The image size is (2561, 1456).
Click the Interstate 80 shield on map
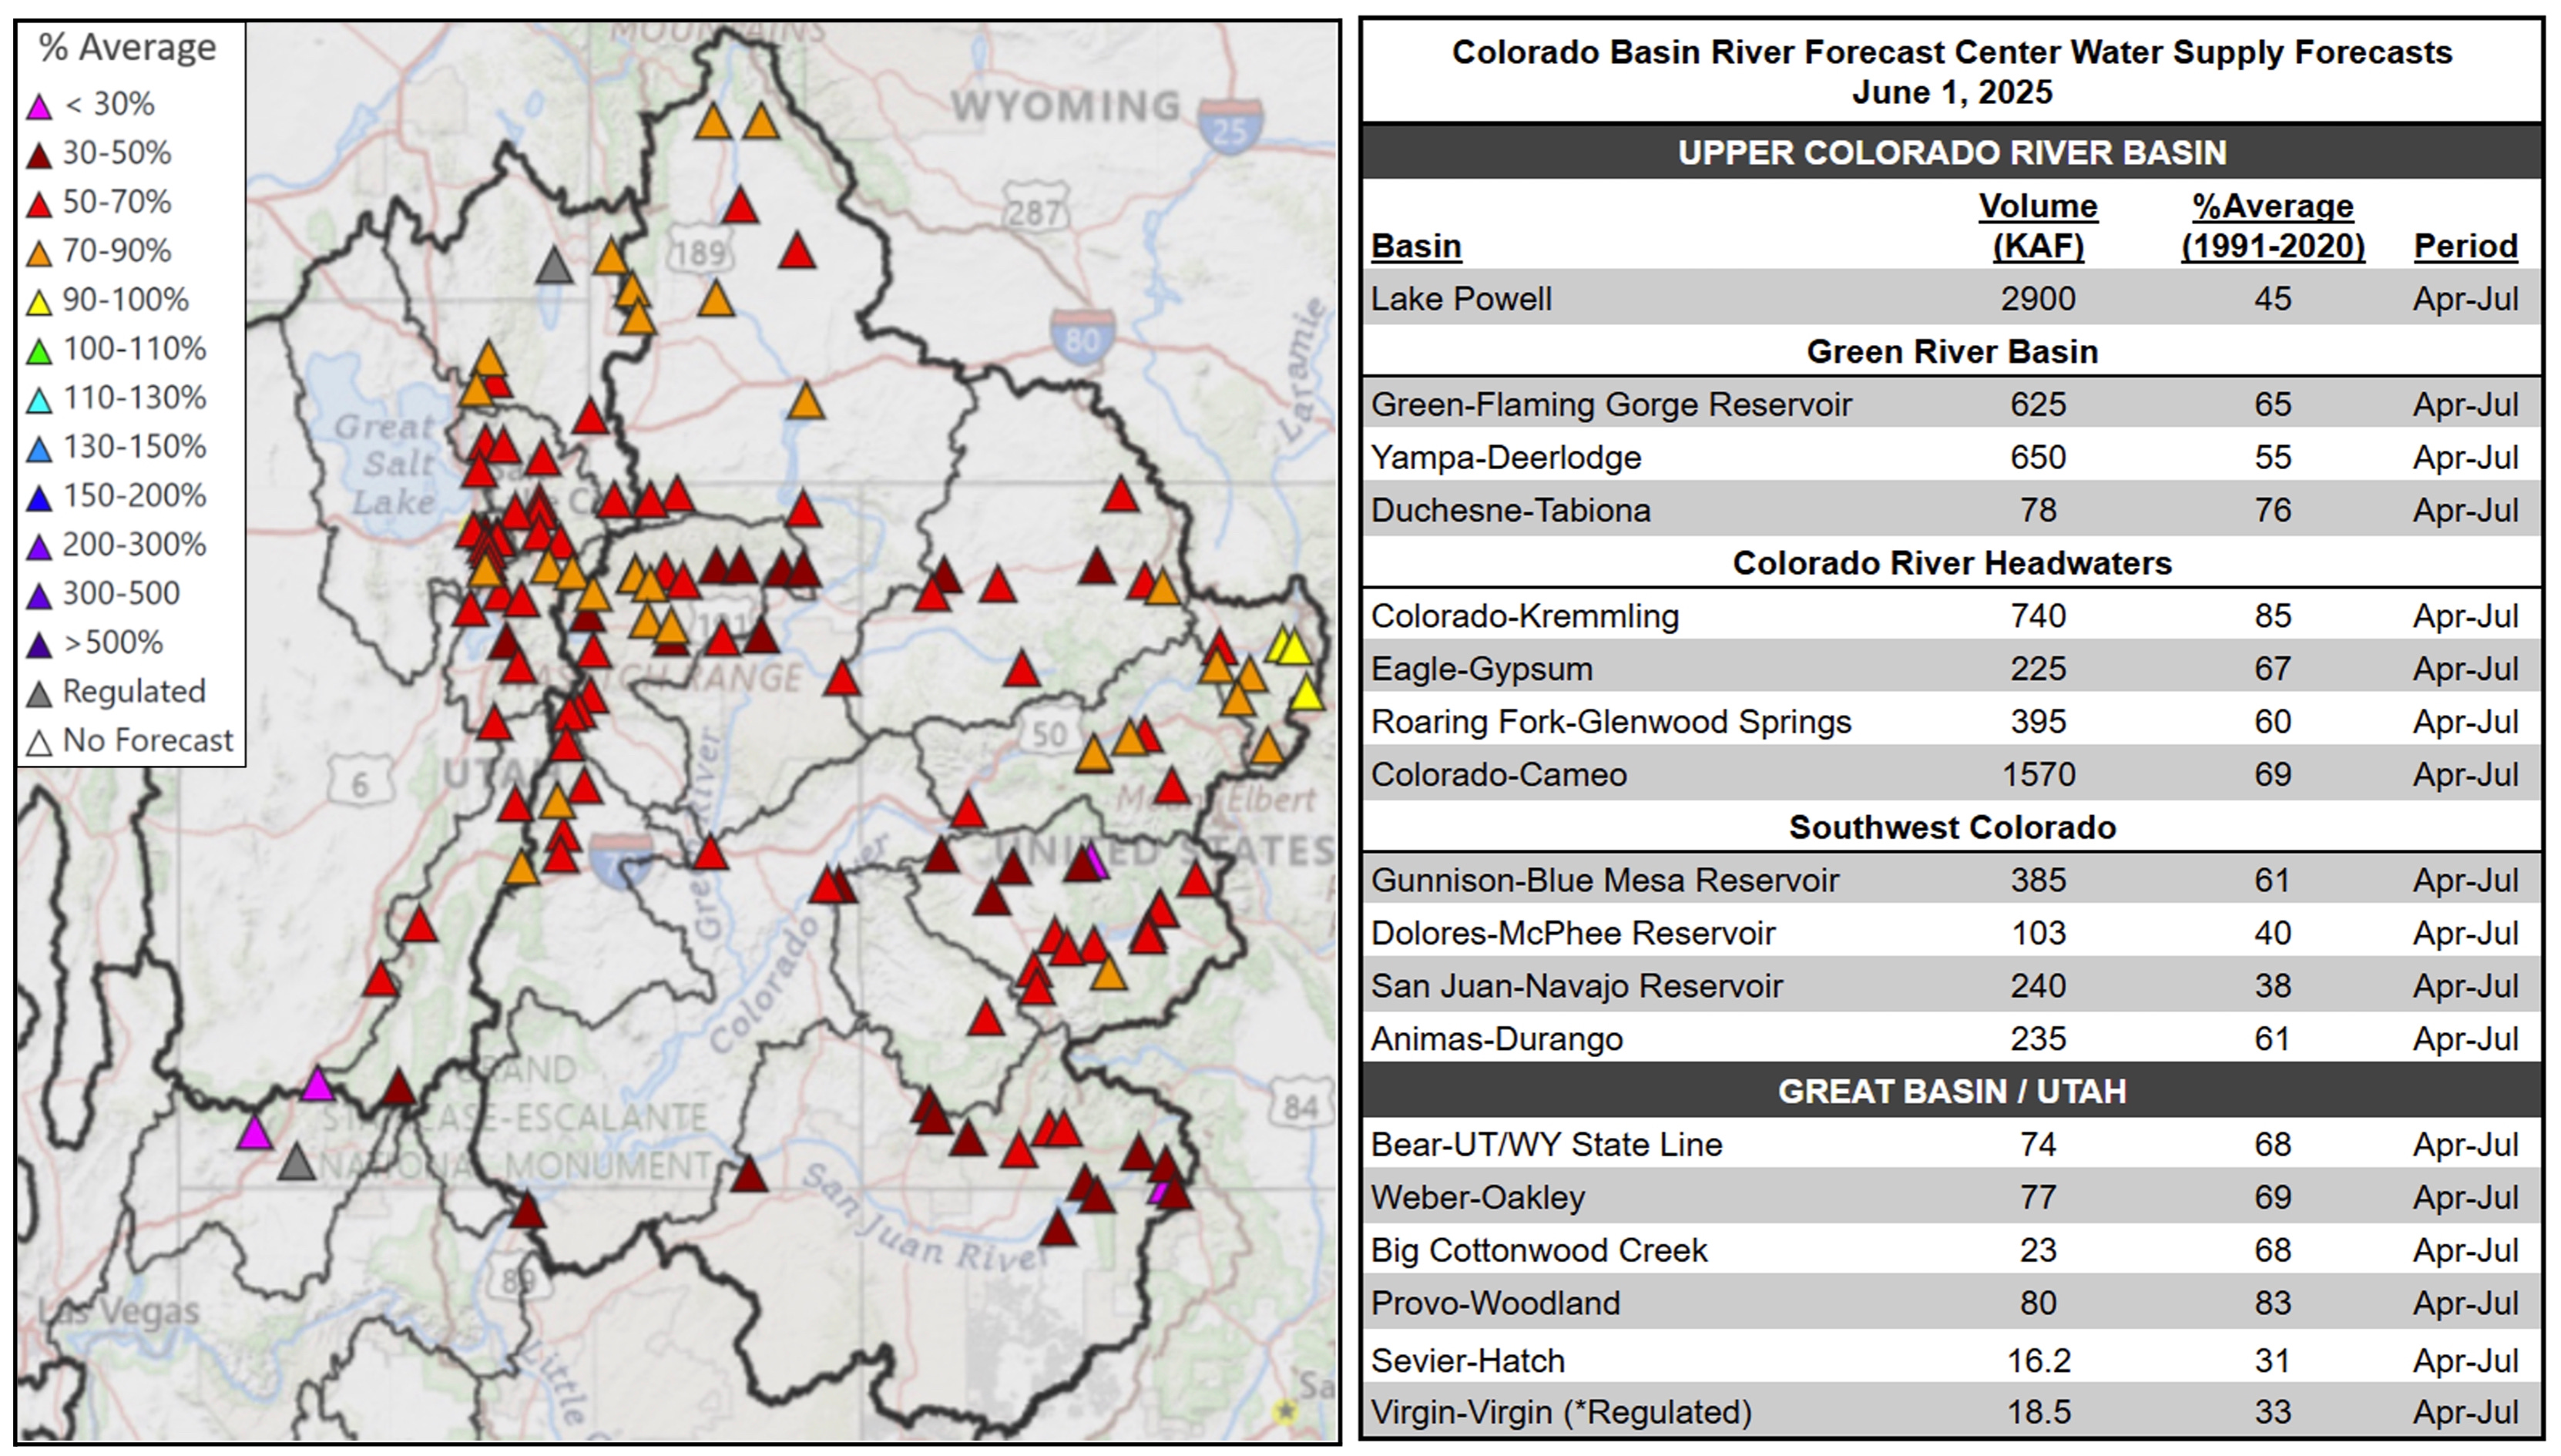[x=1082, y=337]
